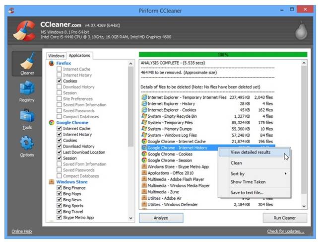Click the CCleaner title bar app icon

coord(11,10)
